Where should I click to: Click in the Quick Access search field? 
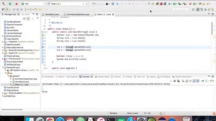pyautogui.click(x=180, y=9)
